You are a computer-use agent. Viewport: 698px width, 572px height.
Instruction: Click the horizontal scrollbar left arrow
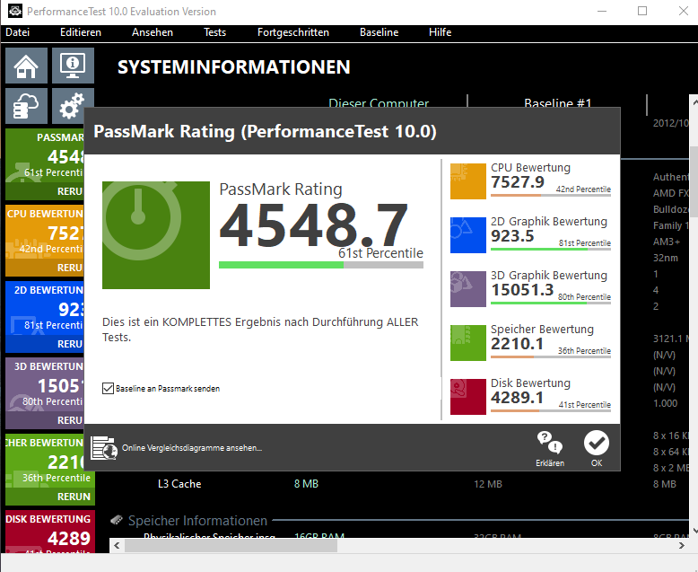117,545
